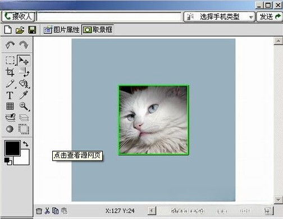The height and width of the screenshot is (219, 283).
Task: Toggle the 取景框 viewfinder button
Action: (x=98, y=30)
